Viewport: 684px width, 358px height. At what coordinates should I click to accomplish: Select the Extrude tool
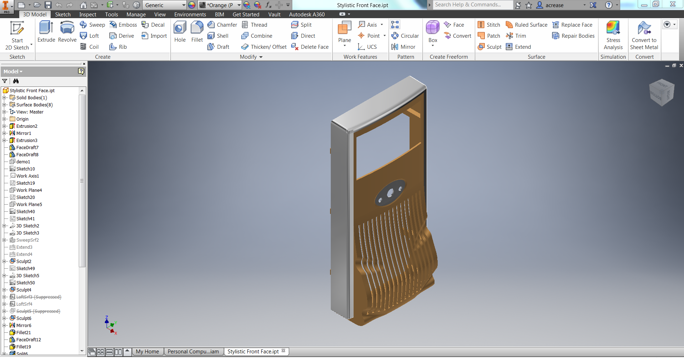[x=46, y=32]
